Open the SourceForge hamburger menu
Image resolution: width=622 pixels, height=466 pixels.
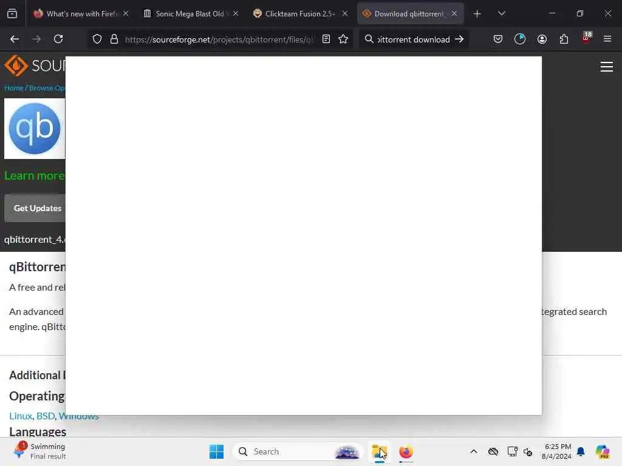click(x=607, y=67)
